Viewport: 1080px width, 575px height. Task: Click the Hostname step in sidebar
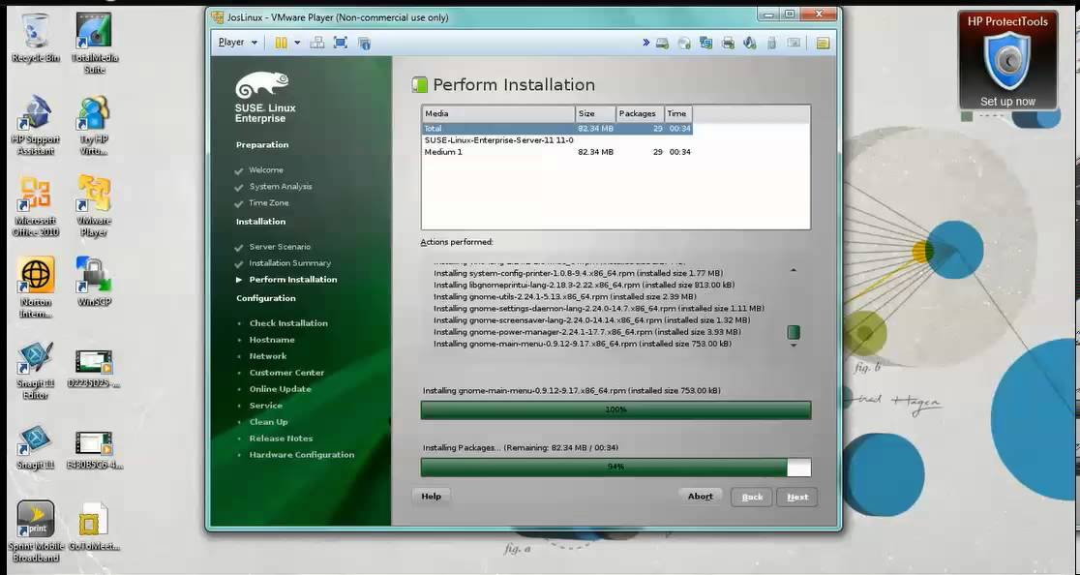pyautogui.click(x=272, y=340)
